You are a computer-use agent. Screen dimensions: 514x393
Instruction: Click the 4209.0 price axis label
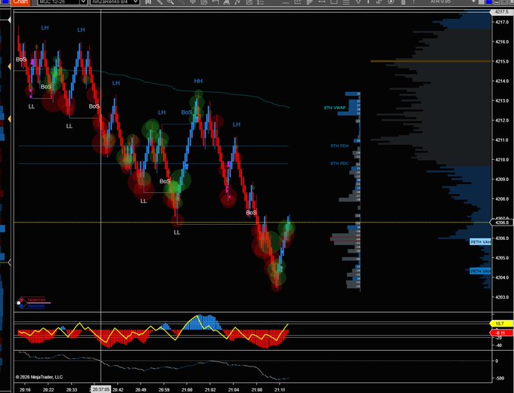tap(502, 179)
